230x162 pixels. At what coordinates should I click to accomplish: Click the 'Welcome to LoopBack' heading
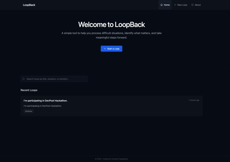tap(112, 24)
